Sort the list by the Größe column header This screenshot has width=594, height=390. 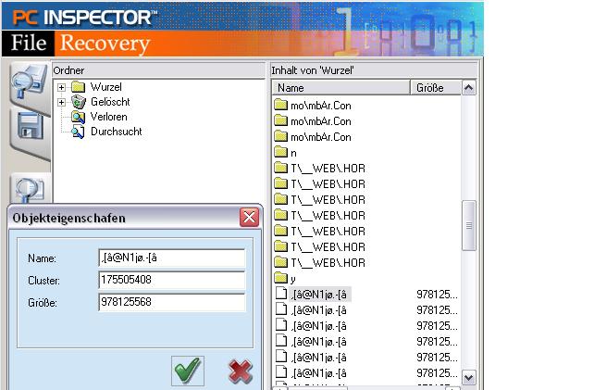click(436, 88)
